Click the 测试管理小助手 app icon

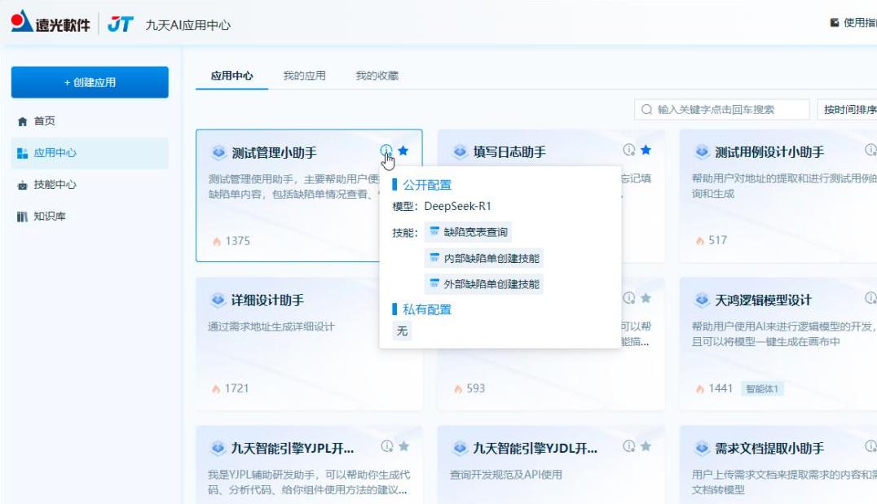click(x=218, y=152)
